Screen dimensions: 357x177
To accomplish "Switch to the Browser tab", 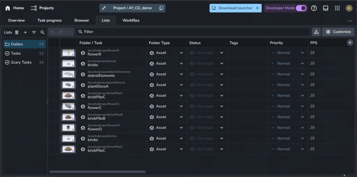I will tap(82, 20).
